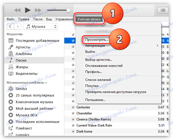Screen dimensions: 173x140
Task: Choose Просмотреть... in the account menu
Action: pyautogui.click(x=97, y=40)
